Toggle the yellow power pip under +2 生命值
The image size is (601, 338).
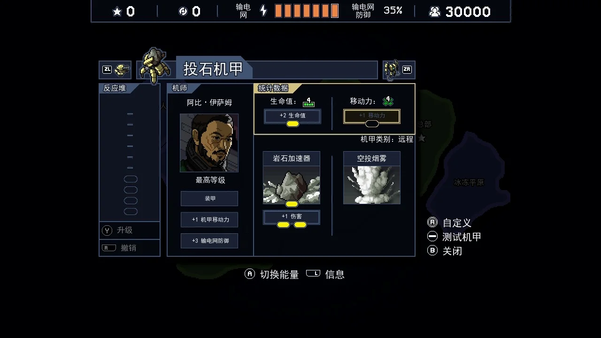coord(293,124)
